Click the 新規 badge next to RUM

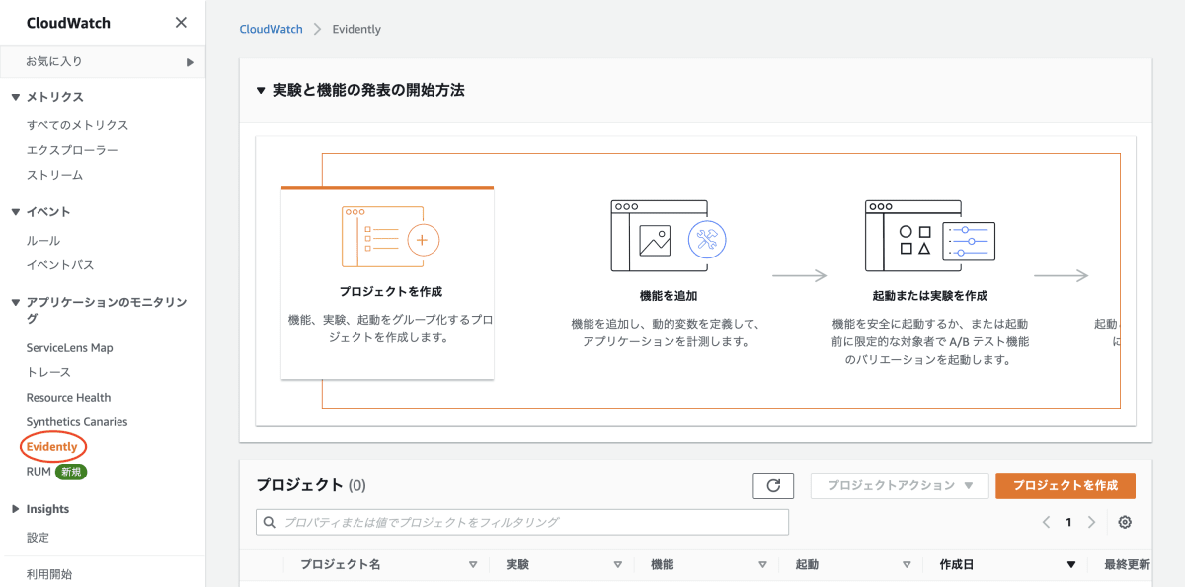click(71, 472)
